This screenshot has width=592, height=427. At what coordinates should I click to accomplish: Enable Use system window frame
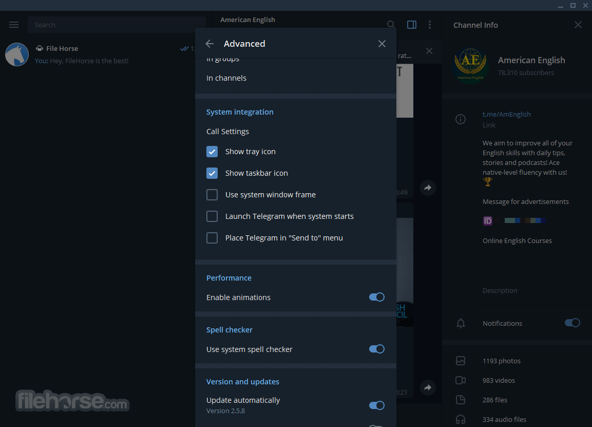[212, 195]
